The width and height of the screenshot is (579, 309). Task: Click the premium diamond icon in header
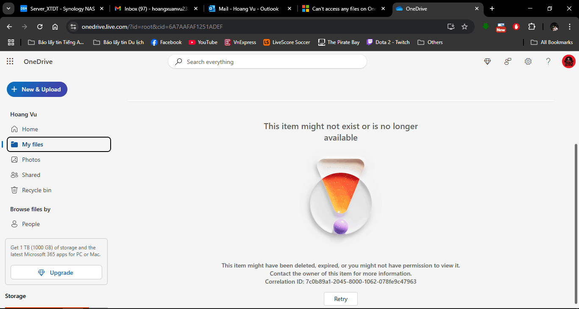pyautogui.click(x=487, y=61)
